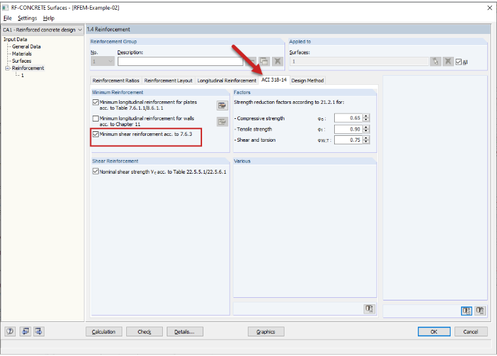The height and width of the screenshot is (356, 497).
Task: Decrease compressive strength factor value
Action: (366, 120)
